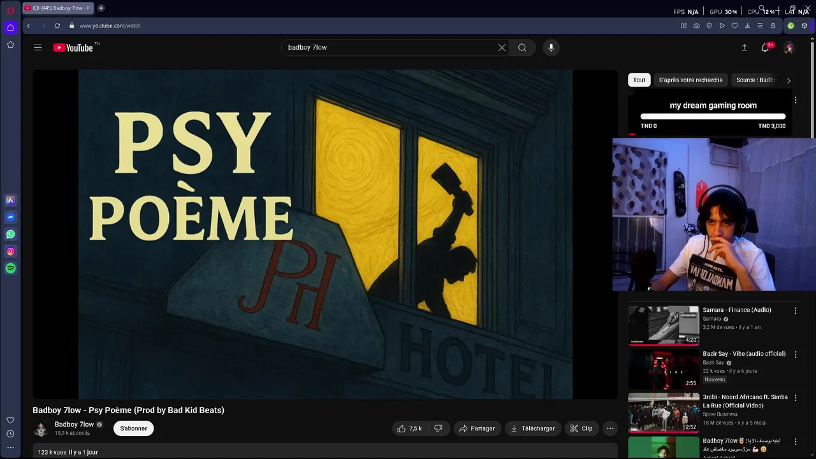The image size is (816, 459).
Task: Open 'Bazir Say - Vibe' video title
Action: point(744,354)
